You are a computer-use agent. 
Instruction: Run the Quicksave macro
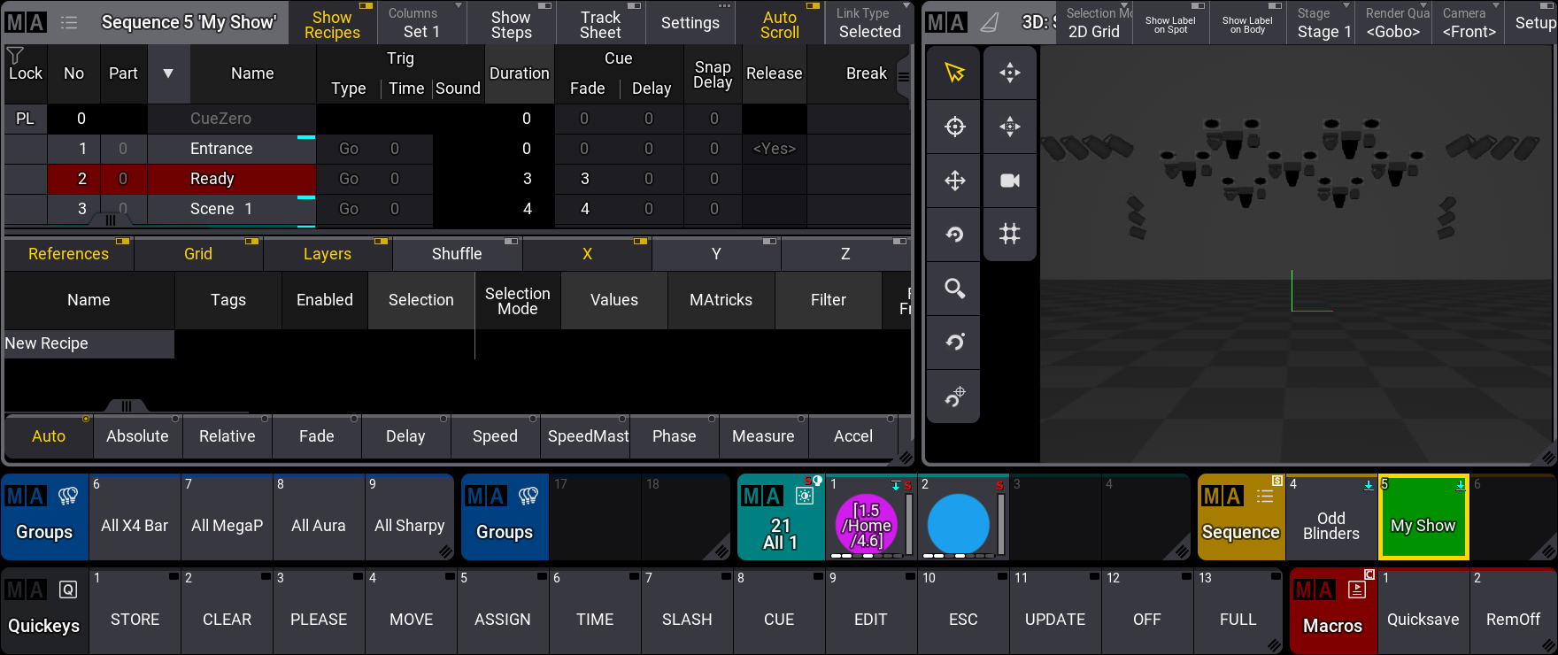click(1423, 619)
